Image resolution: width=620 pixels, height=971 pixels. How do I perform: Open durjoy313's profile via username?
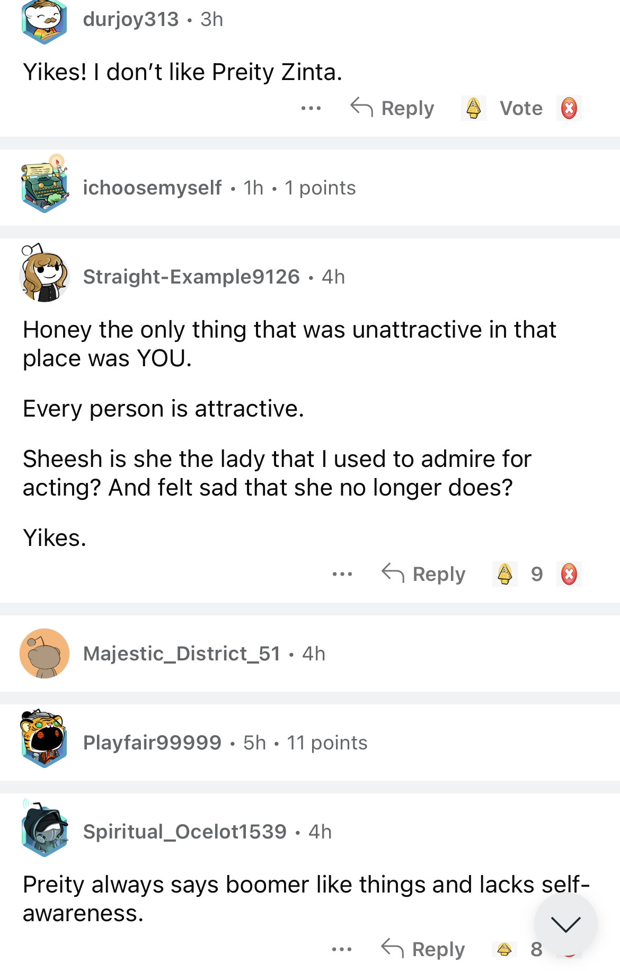coord(131,20)
